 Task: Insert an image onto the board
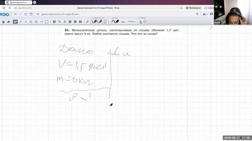tap(75, 22)
